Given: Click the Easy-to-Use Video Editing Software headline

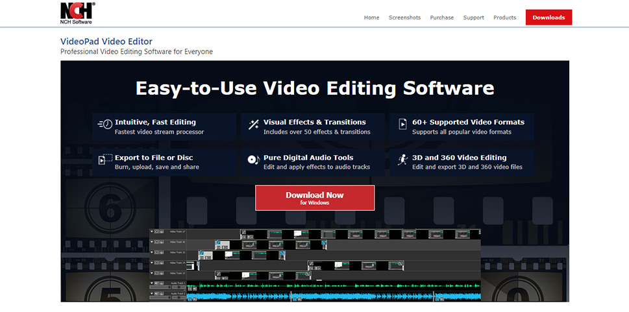Looking at the screenshot, I should [x=315, y=88].
